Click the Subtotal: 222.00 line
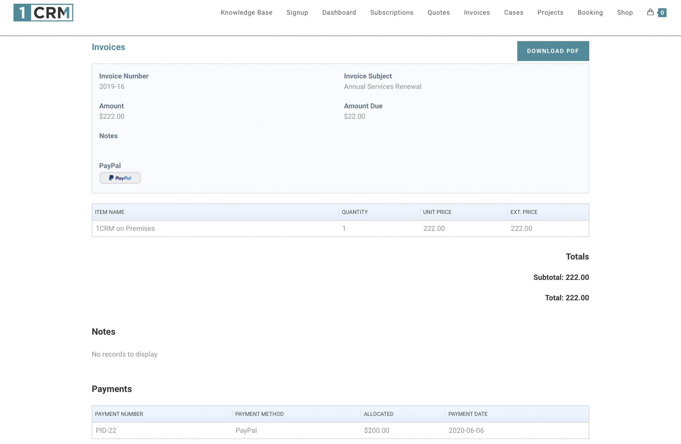 pyautogui.click(x=561, y=277)
